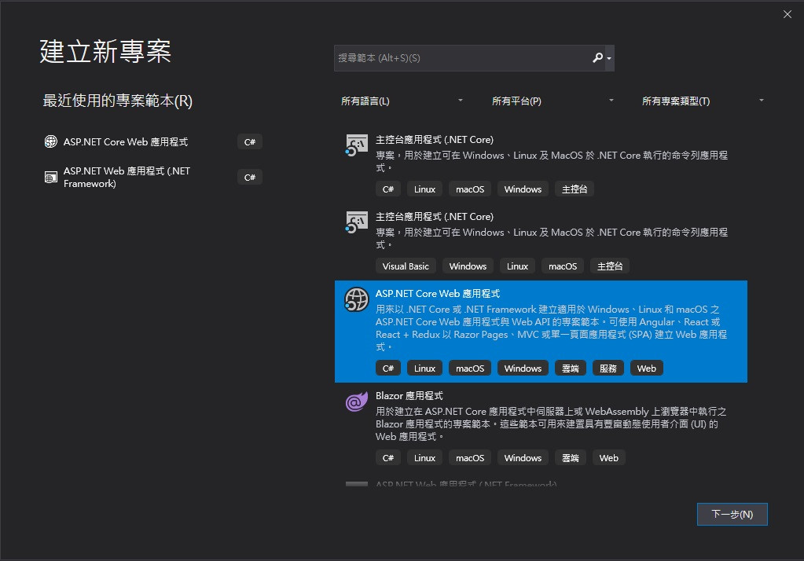Open the 所有語言(L) language filter
This screenshot has height=561, width=804.
click(x=402, y=101)
